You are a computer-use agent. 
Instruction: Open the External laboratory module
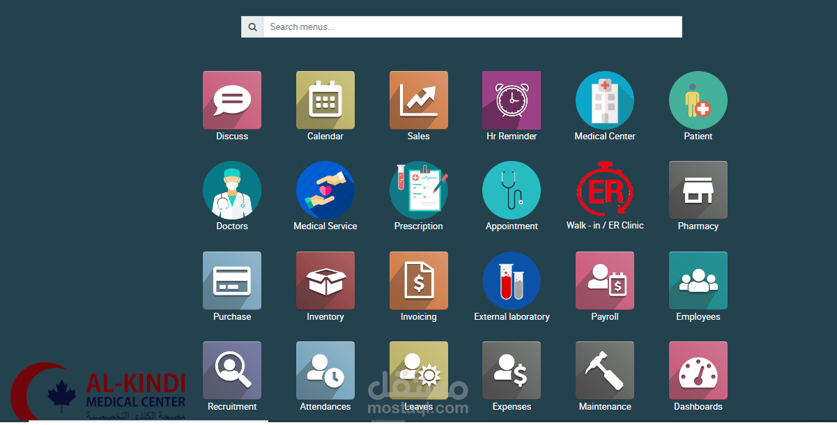[512, 280]
